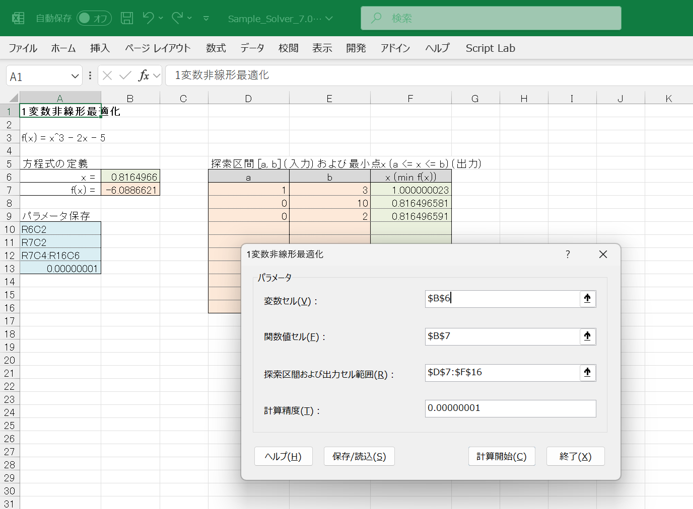Viewport: 693px width, 509px height.
Task: Switch to the Script Lab tab
Action: (x=490, y=48)
